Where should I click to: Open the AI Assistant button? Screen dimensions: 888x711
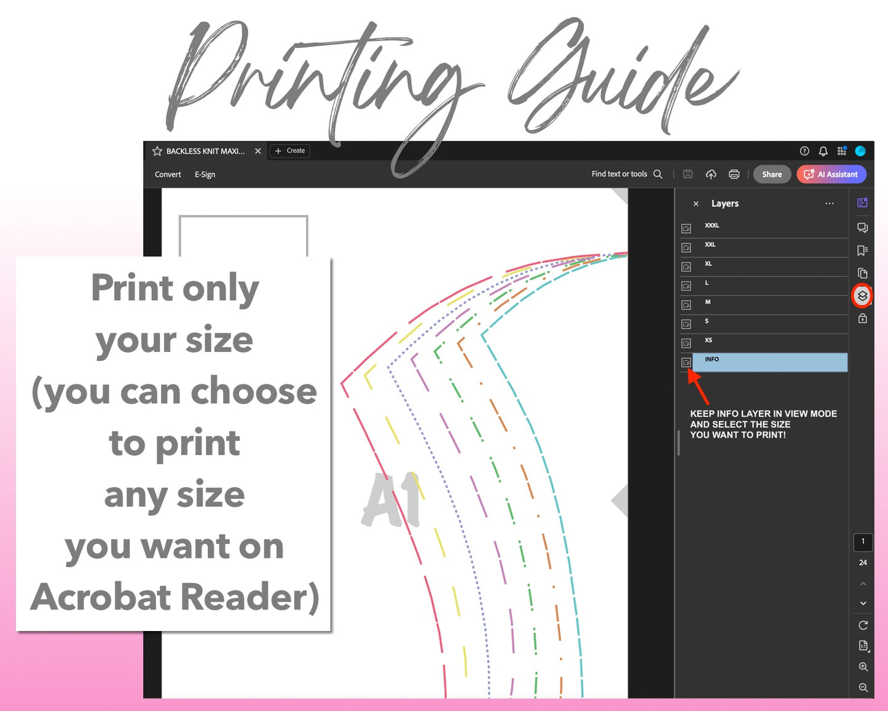pyautogui.click(x=831, y=174)
